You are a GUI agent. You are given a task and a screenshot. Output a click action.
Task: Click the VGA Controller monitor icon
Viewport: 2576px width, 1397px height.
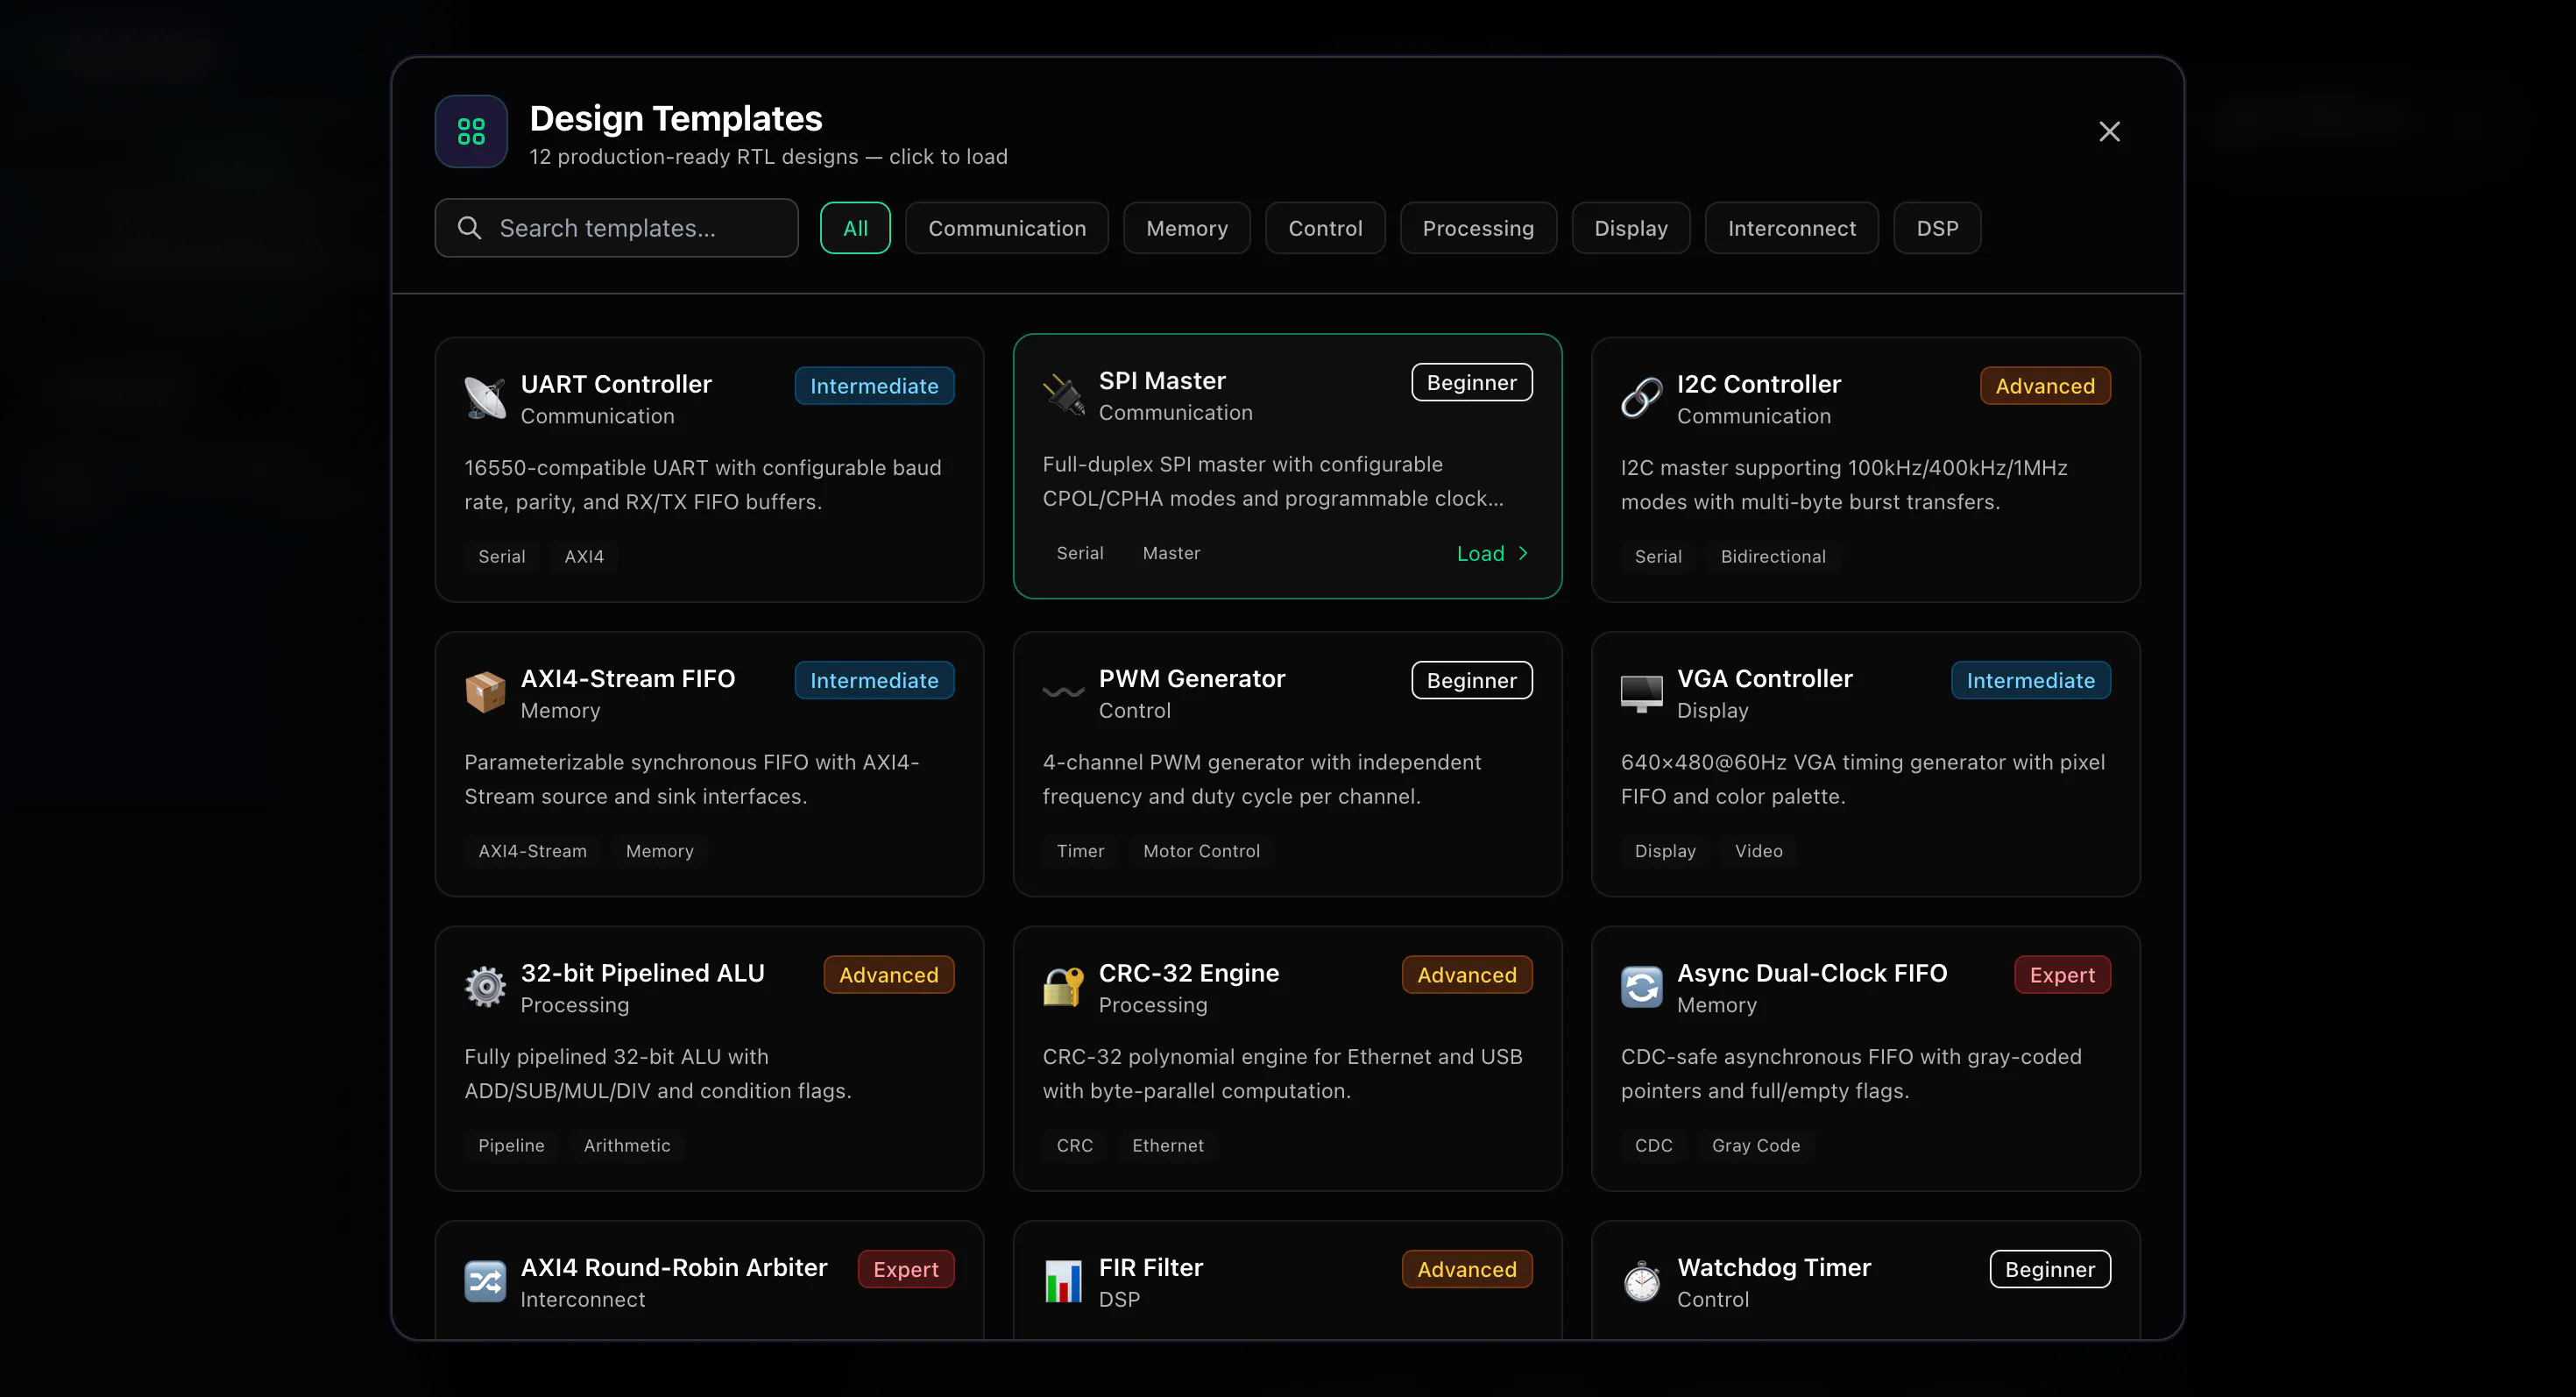(x=1641, y=693)
